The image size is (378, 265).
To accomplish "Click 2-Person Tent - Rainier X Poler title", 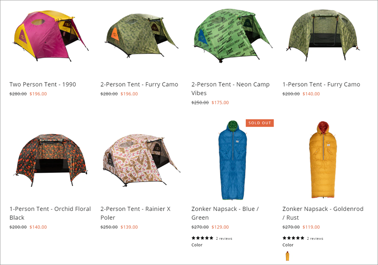I will [x=136, y=213].
